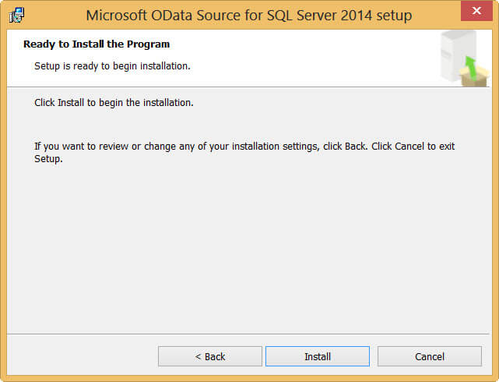Click the empty gray dialog body area
Image resolution: width=499 pixels, height=382 pixels.
tap(249, 249)
